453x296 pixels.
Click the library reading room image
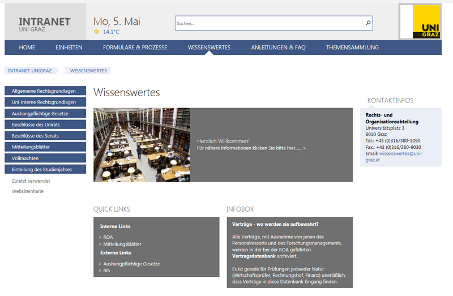(142, 145)
